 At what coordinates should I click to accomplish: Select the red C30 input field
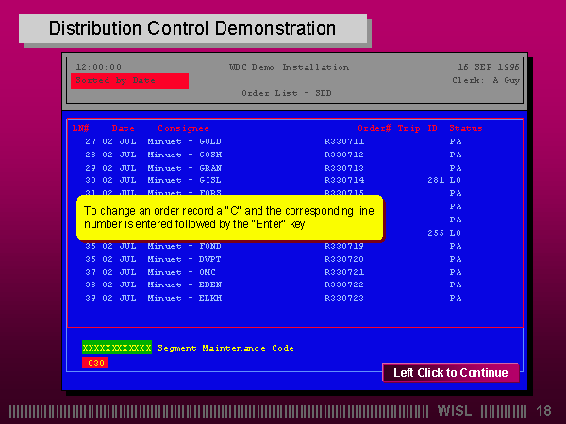point(95,363)
